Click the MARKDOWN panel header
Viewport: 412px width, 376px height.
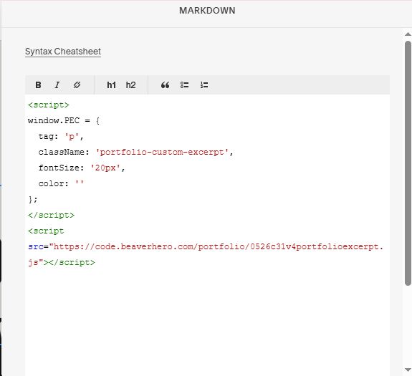pos(207,11)
